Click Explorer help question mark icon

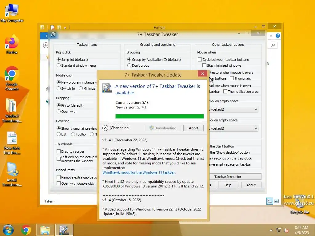click(278, 36)
